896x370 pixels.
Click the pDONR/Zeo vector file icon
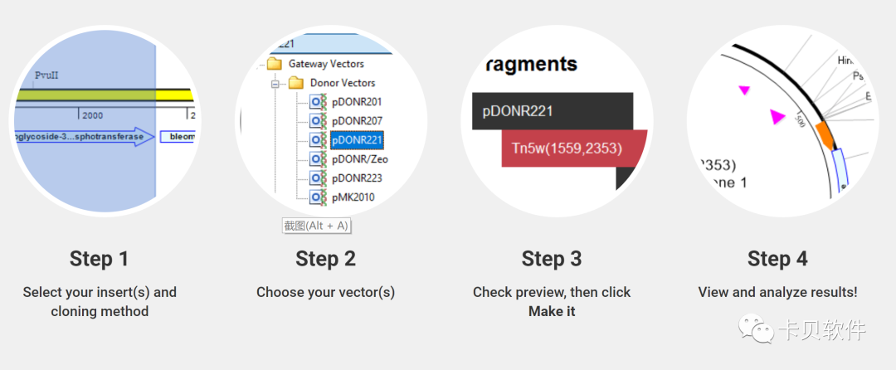(x=318, y=158)
